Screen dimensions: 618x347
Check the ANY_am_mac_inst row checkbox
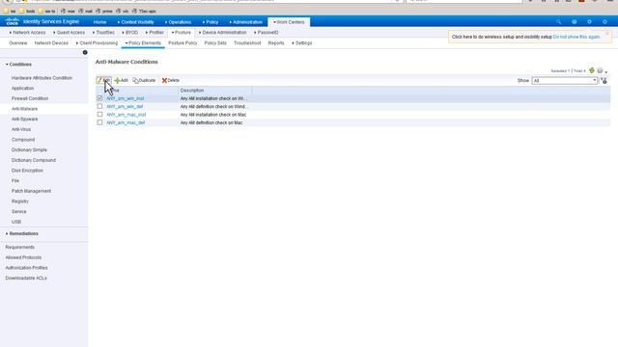[99, 115]
